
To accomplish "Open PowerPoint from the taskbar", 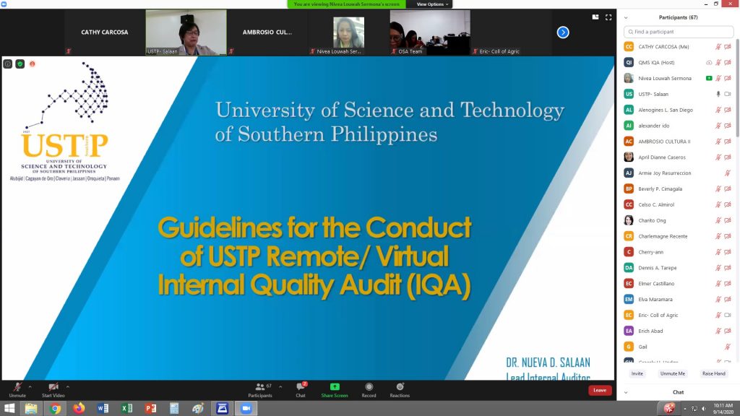I will coord(150,409).
